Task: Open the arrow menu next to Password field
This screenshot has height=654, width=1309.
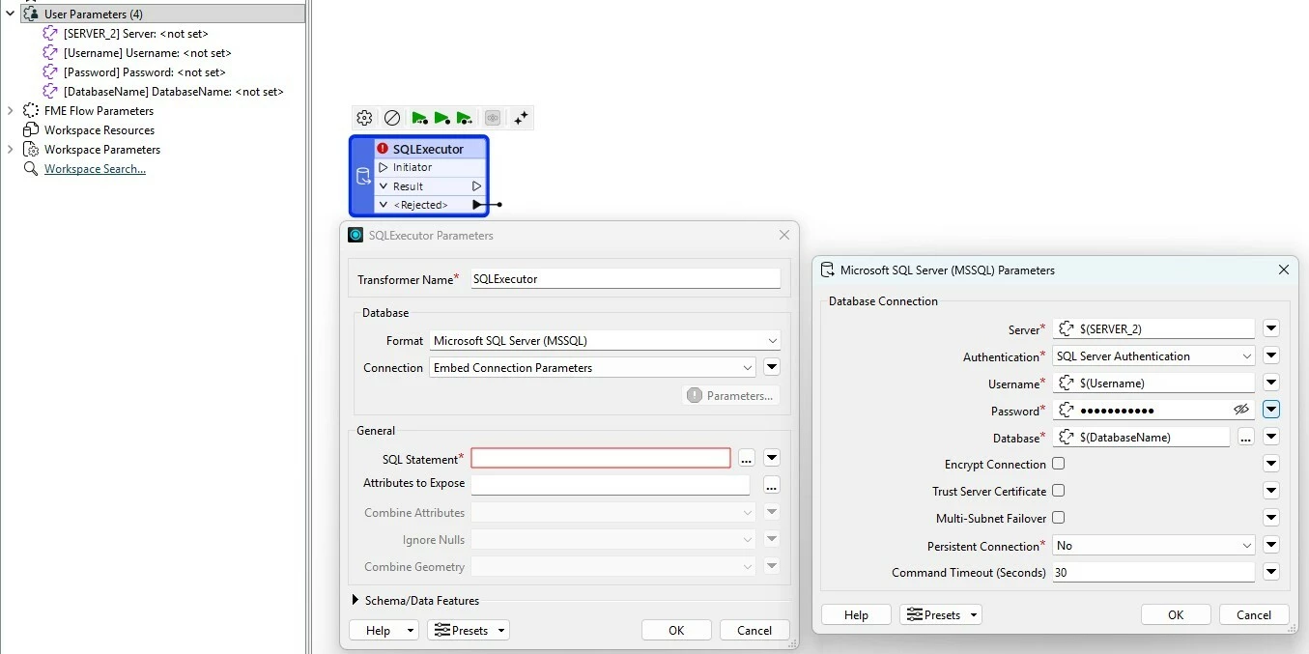Action: [x=1271, y=410]
